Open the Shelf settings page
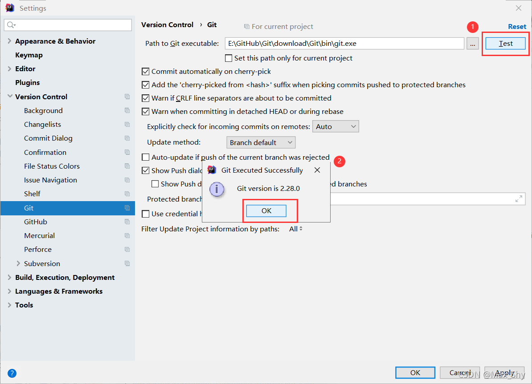This screenshot has width=532, height=384. click(x=32, y=194)
